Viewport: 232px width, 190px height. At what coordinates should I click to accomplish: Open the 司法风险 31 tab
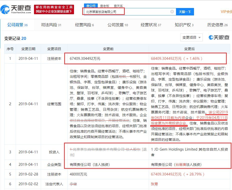click(51, 25)
